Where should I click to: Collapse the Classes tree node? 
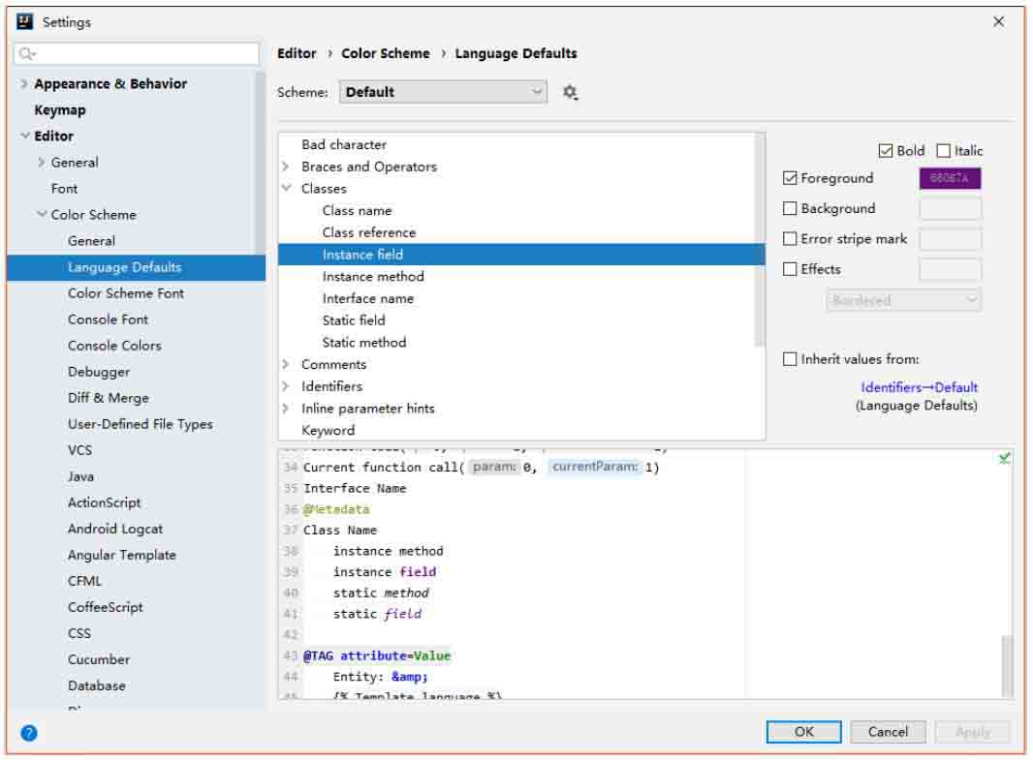(x=287, y=189)
